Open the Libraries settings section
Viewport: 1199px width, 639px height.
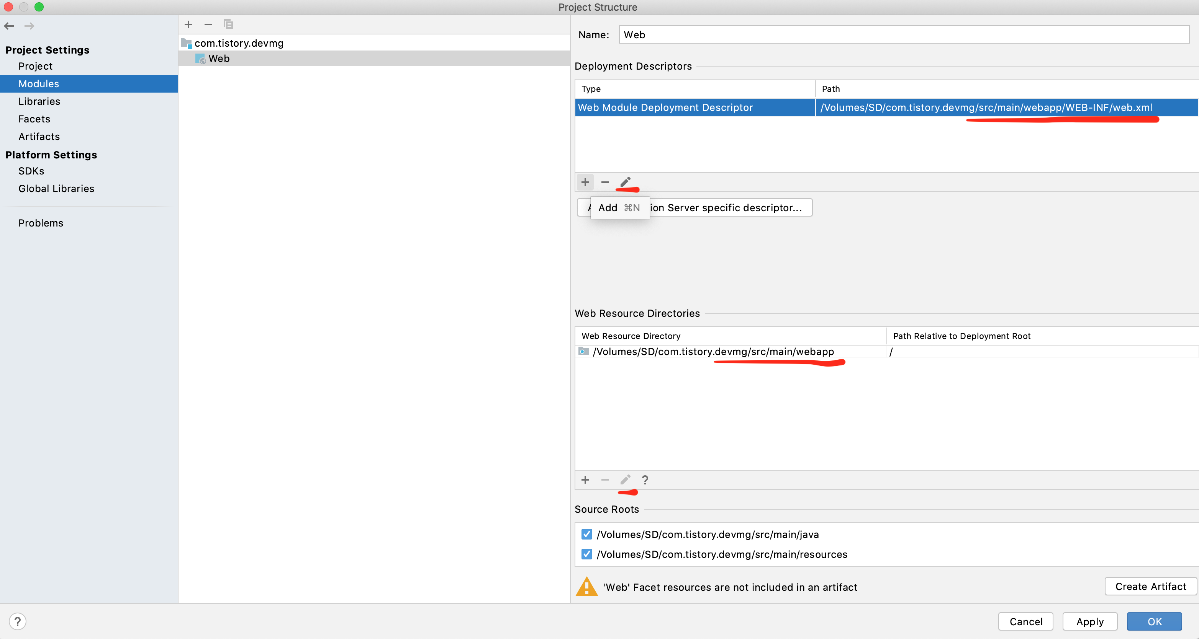tap(39, 101)
